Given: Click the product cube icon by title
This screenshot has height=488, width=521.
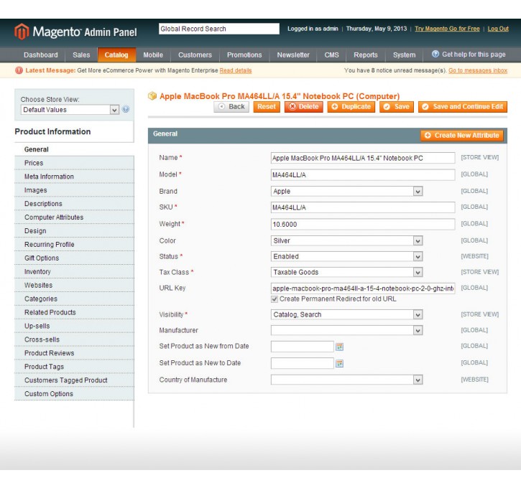Looking at the screenshot, I should (152, 96).
